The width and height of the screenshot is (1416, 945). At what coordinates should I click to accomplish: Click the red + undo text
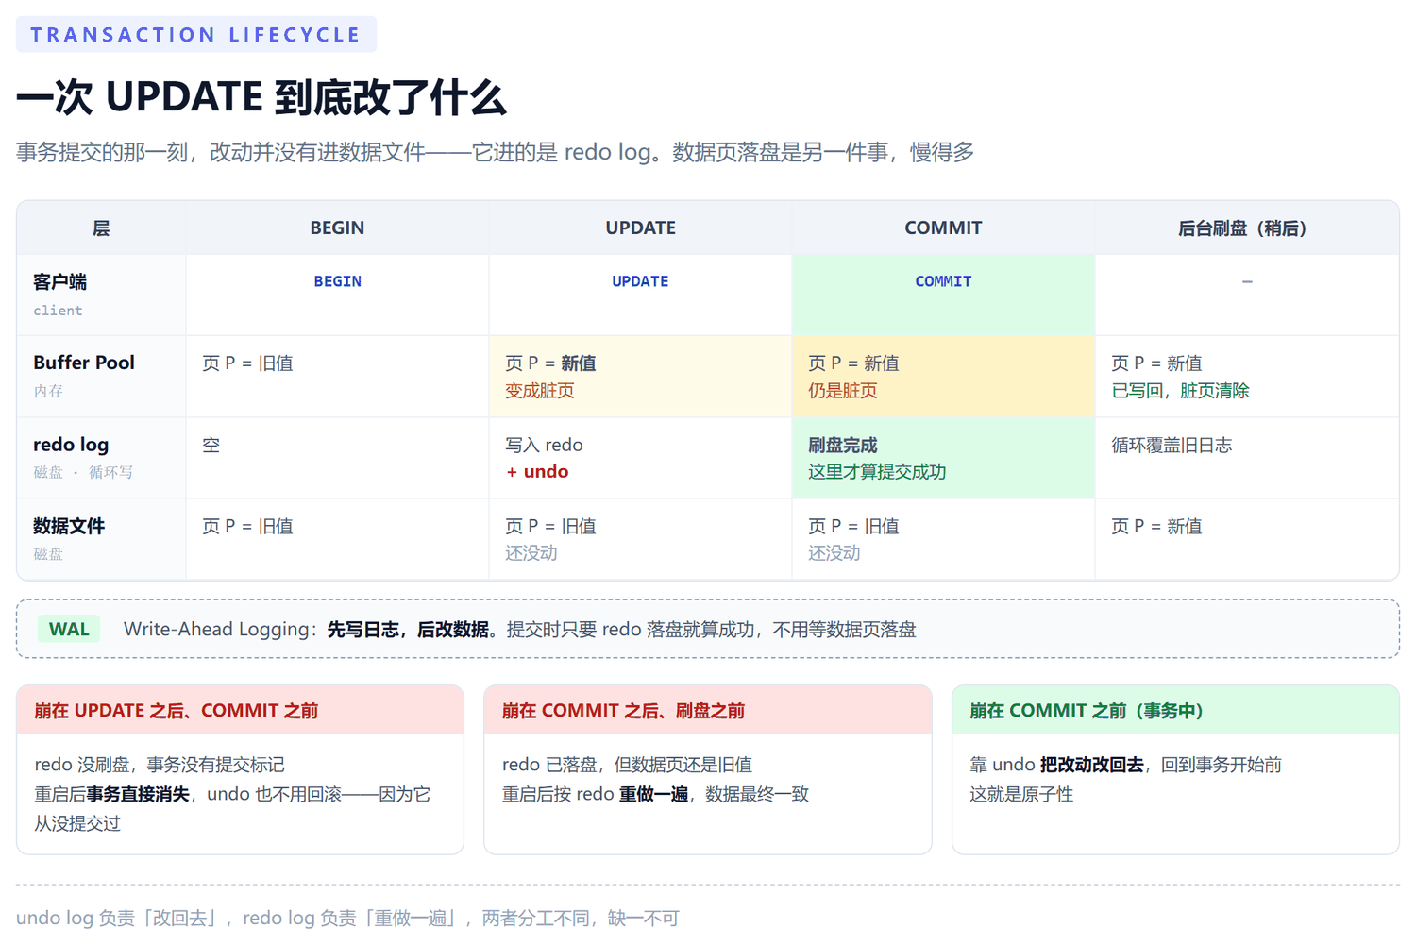(x=537, y=472)
